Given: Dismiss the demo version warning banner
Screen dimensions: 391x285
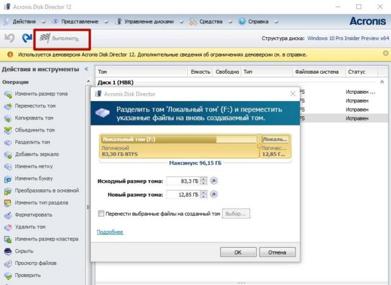Looking at the screenshot, I should pos(386,53).
